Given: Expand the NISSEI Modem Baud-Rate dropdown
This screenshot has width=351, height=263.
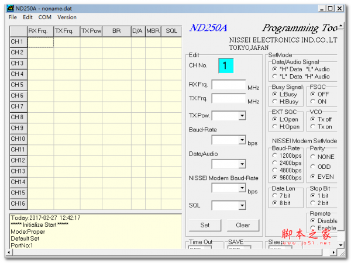Looking at the screenshot, I should click(x=242, y=188).
